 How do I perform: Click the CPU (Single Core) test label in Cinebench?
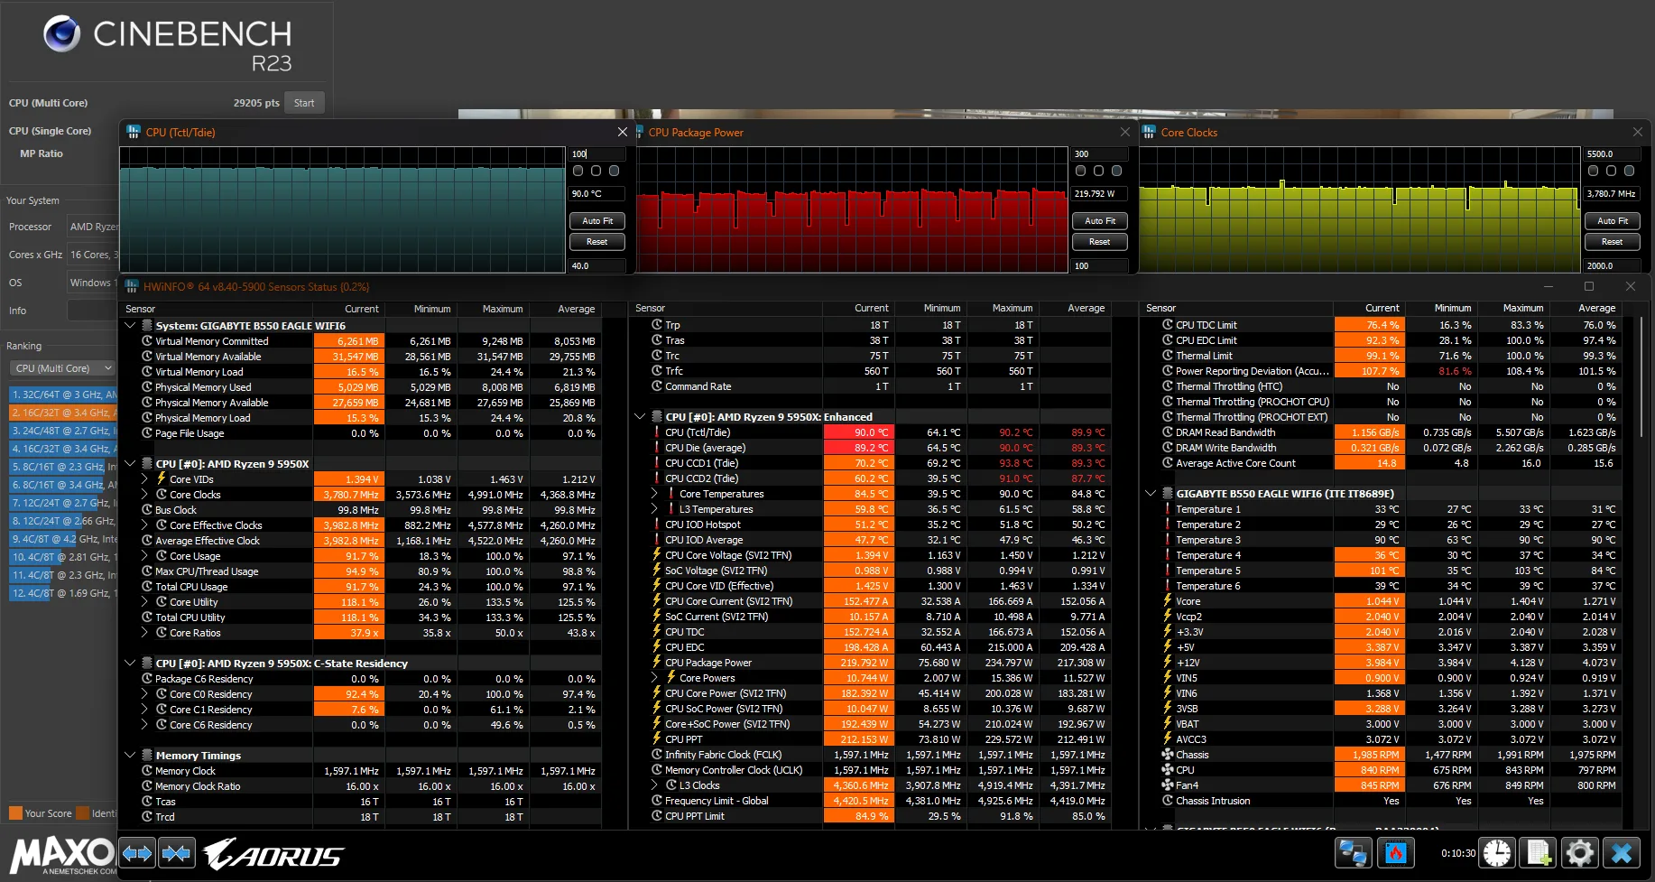(51, 131)
